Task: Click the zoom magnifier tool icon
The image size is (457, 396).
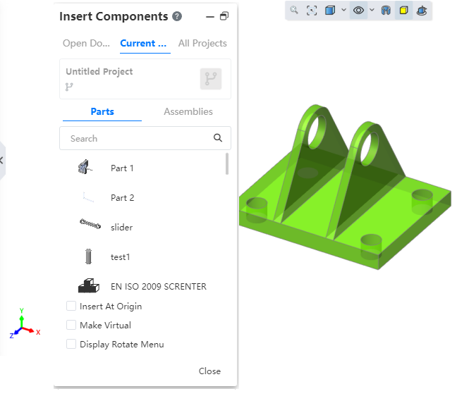Action: pyautogui.click(x=294, y=11)
